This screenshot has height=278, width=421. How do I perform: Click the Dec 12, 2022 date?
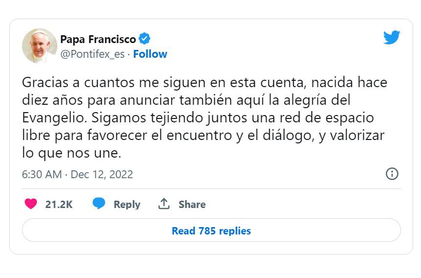tap(102, 174)
